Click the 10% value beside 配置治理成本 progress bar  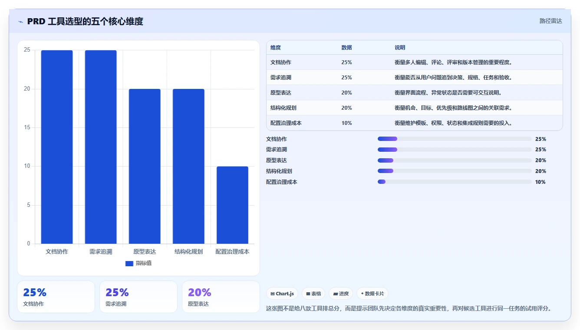(x=540, y=182)
